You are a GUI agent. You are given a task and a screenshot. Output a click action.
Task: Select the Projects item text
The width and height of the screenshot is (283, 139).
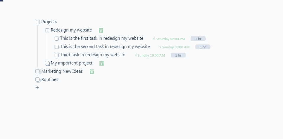[x=49, y=22]
